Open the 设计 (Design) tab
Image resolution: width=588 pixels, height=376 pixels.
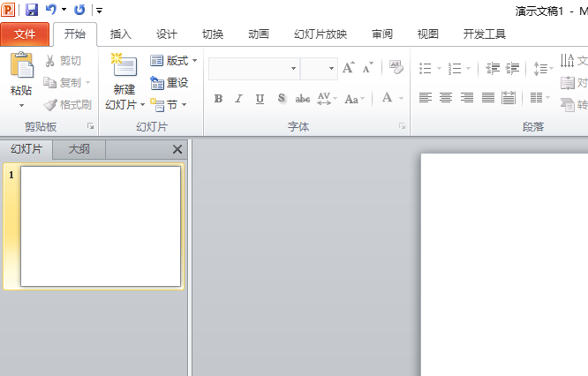[167, 34]
